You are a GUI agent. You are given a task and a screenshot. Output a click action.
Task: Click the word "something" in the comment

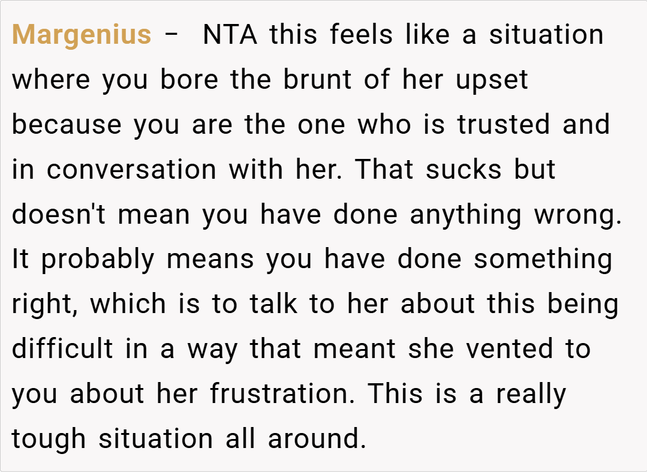pyautogui.click(x=543, y=261)
